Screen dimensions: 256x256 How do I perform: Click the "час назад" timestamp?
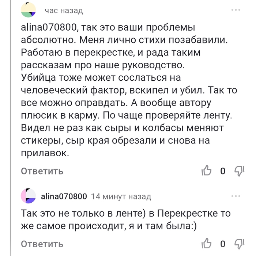(x=64, y=11)
